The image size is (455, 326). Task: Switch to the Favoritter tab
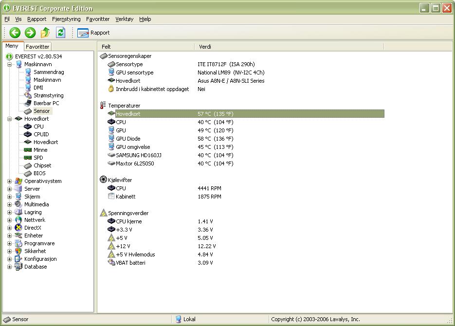tap(37, 46)
